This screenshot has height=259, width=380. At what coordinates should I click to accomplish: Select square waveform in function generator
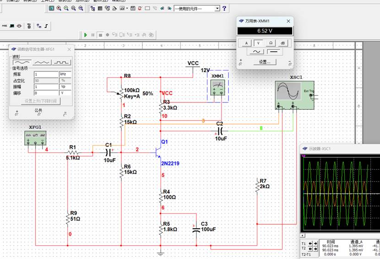61,63
